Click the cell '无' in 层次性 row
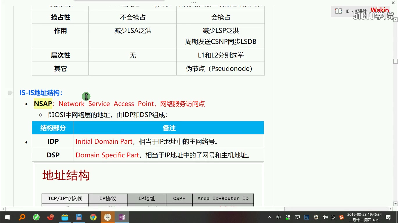Image resolution: width=398 pixels, height=223 pixels. [x=133, y=55]
